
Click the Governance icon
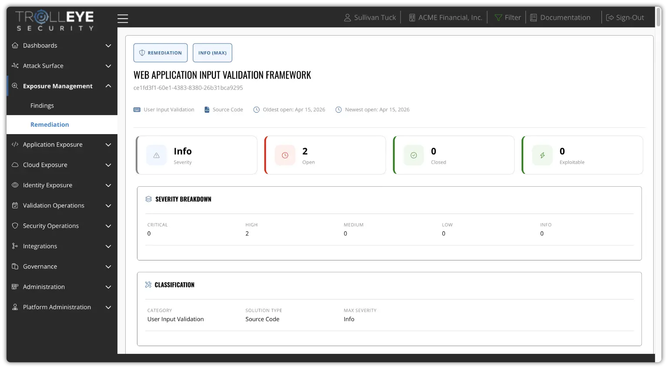15,267
